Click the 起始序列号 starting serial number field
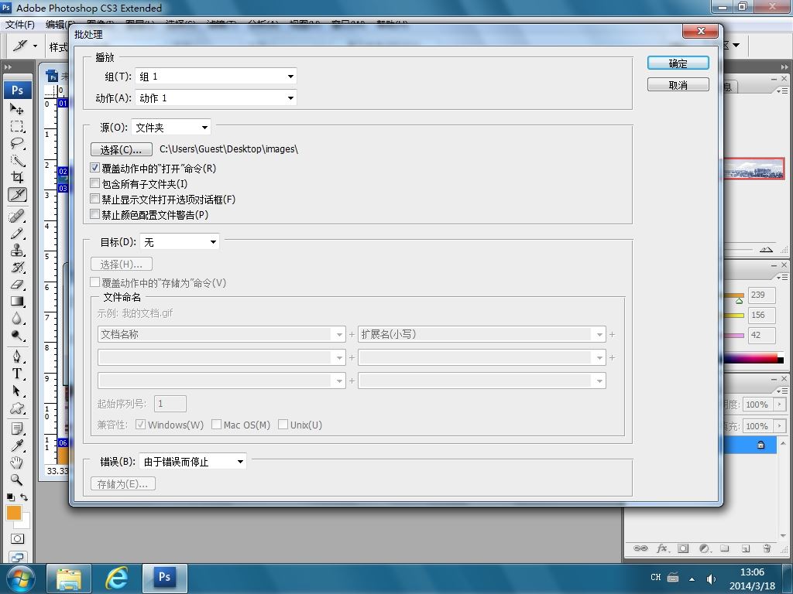 (x=170, y=404)
